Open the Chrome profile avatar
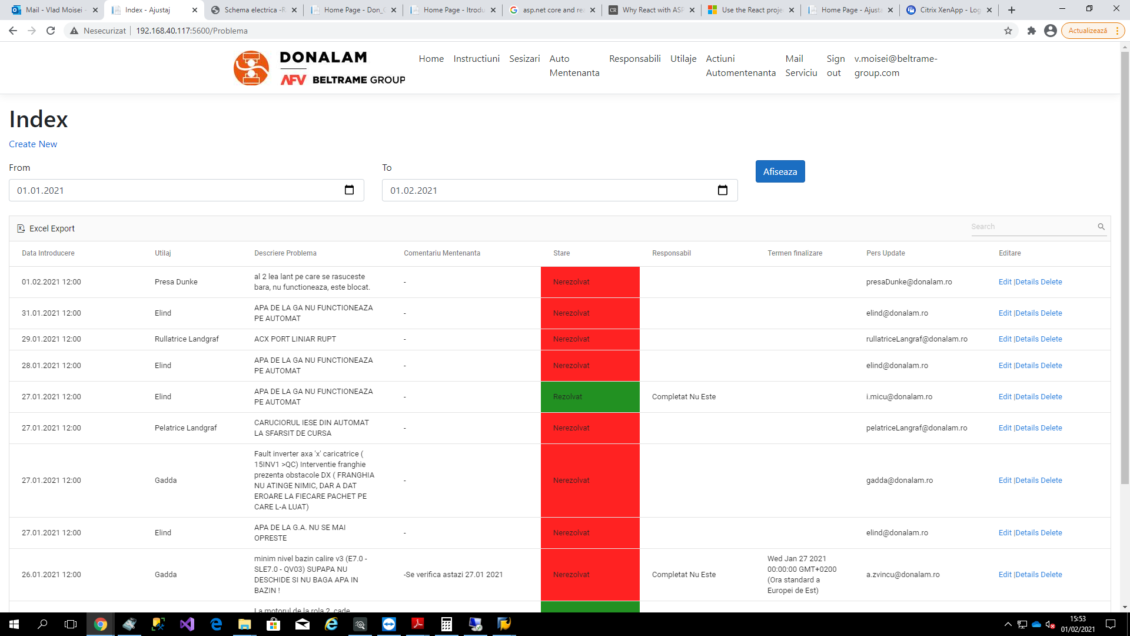1130x636 pixels. point(1050,31)
